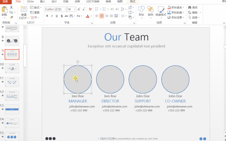Open the Select (选择) dropdown
This screenshot has height=141, width=226.
click(194, 18)
